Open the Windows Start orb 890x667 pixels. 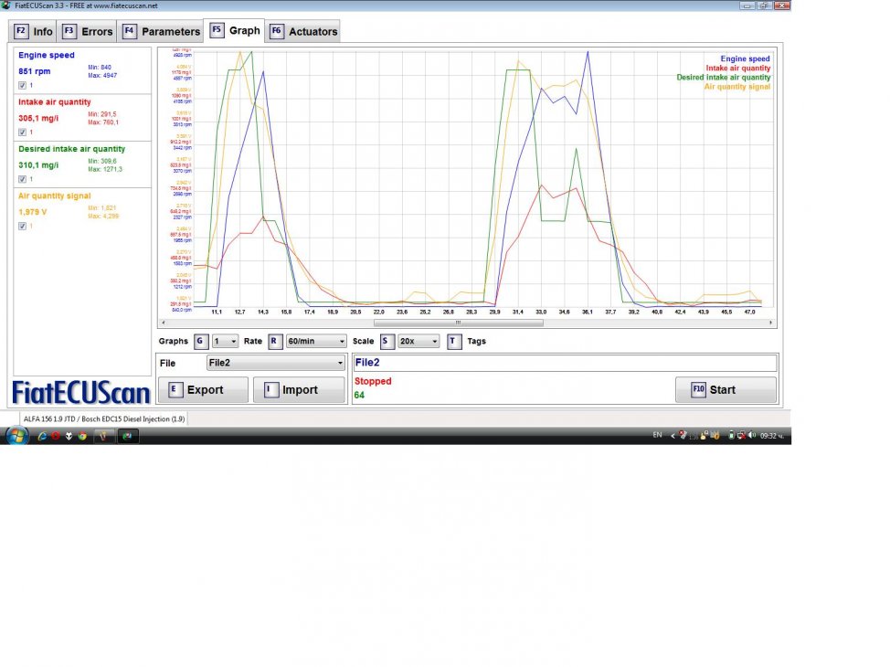pyautogui.click(x=16, y=436)
